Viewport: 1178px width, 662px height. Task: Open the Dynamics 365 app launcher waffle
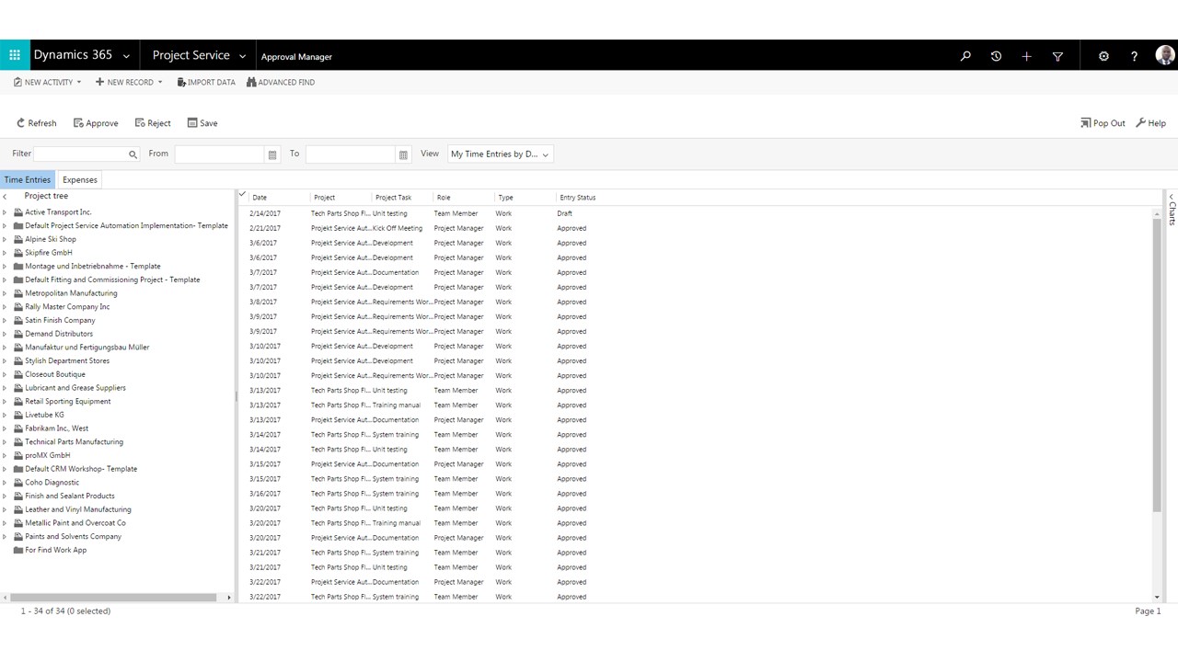point(15,55)
